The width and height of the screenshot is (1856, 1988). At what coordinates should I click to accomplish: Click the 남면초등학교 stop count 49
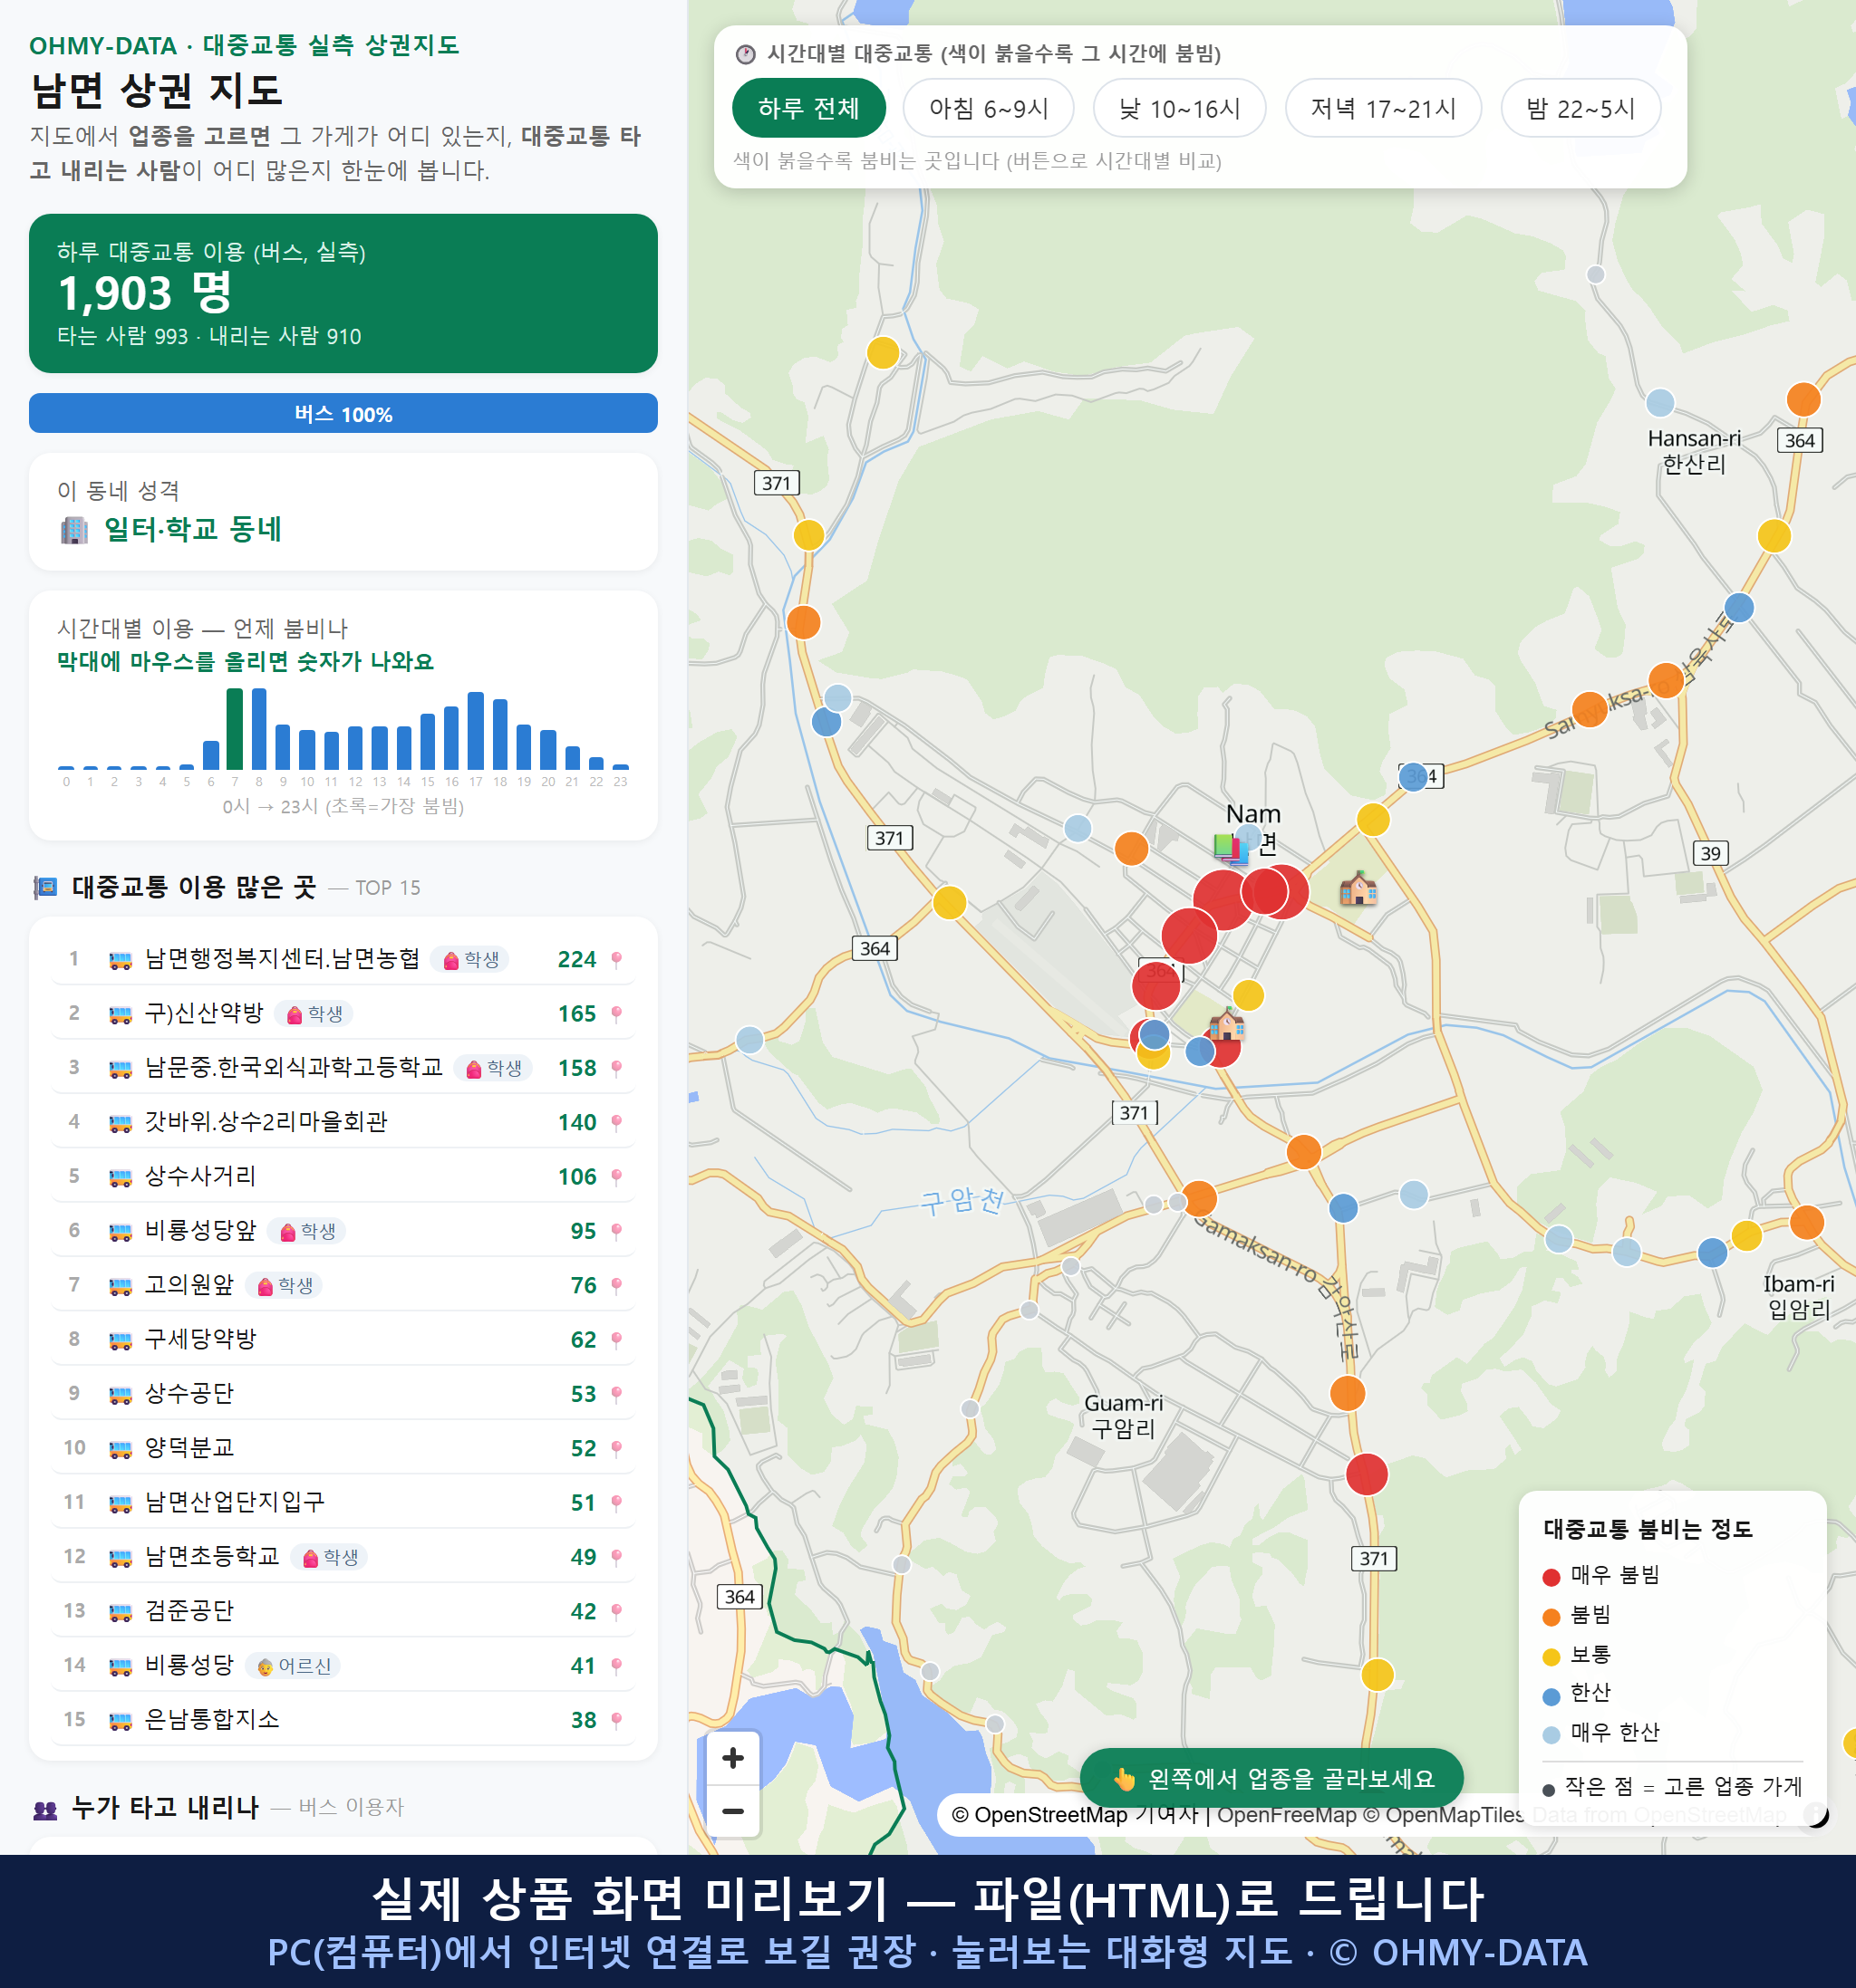click(x=584, y=1557)
